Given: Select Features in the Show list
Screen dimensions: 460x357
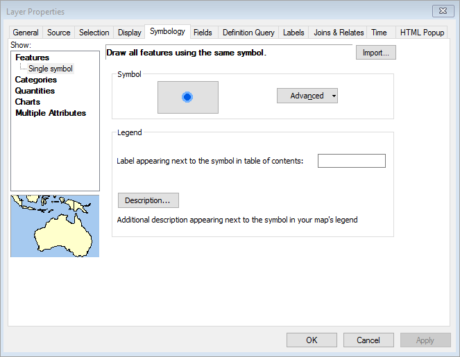Looking at the screenshot, I should pyautogui.click(x=32, y=58).
